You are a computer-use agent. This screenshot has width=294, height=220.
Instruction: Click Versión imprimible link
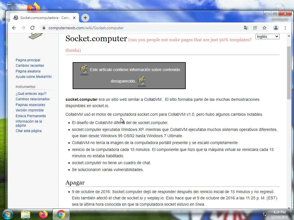click(x=30, y=110)
